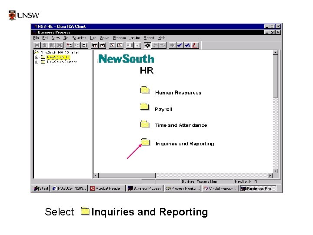The image size is (313, 235).
Task: Click the horizontal scrollbar thumb
Action: point(127,176)
